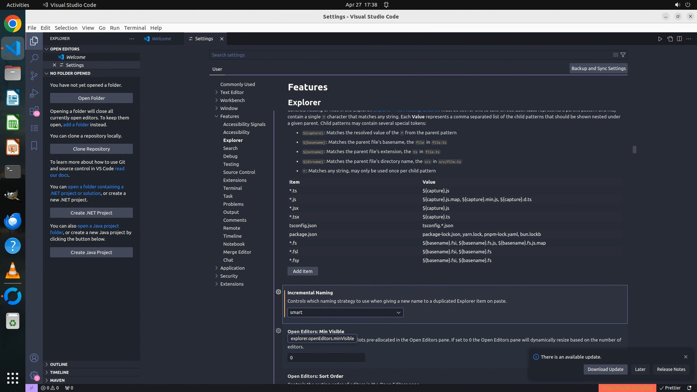Open Source Control view icon
The height and width of the screenshot is (392, 697).
click(34, 75)
